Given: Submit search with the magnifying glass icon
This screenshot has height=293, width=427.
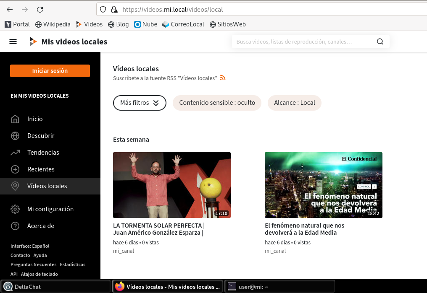Looking at the screenshot, I should click(x=380, y=41).
